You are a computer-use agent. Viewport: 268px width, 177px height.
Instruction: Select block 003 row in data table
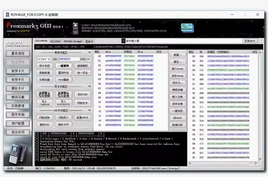click(x=224, y=70)
